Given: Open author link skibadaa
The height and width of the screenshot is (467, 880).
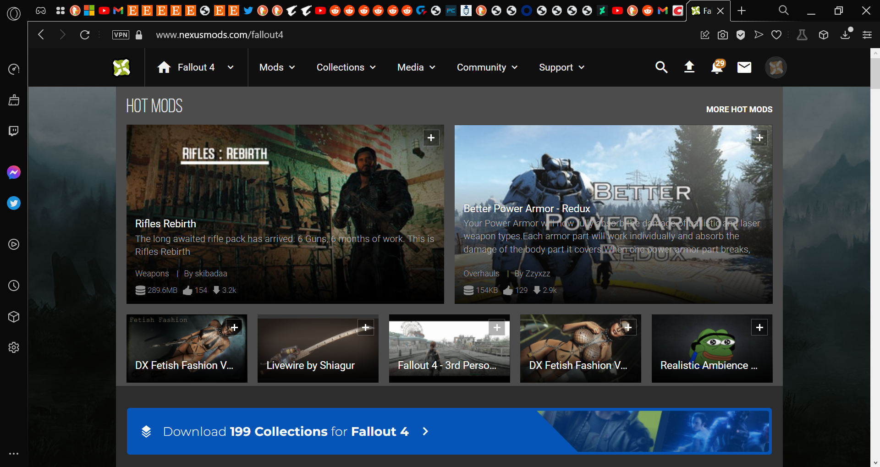Looking at the screenshot, I should 211,274.
